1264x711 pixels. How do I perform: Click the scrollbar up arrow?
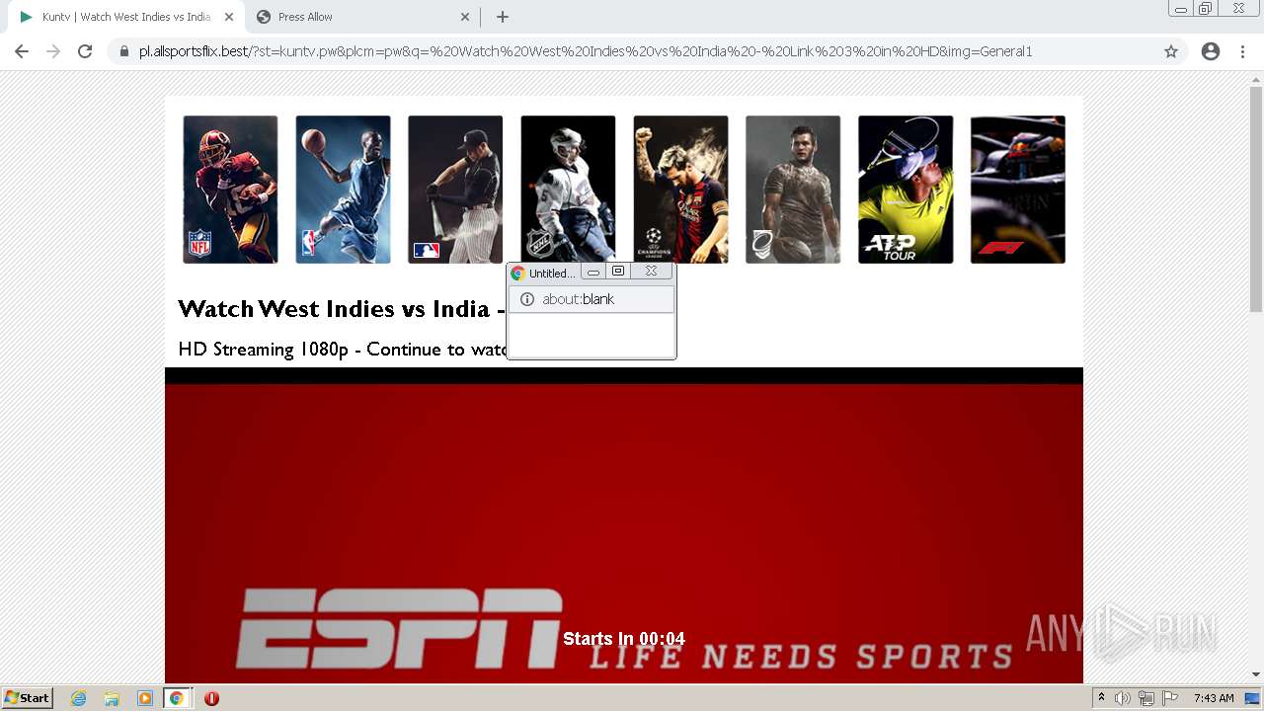(x=1256, y=79)
